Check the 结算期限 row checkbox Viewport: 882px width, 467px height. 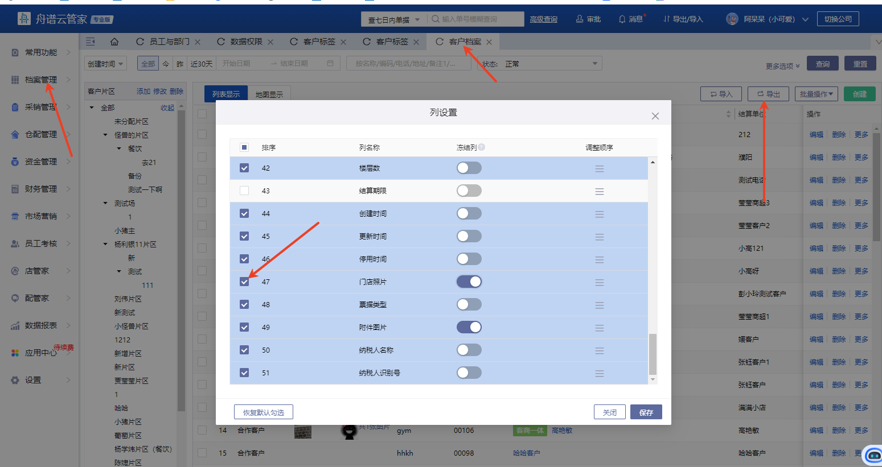click(x=244, y=191)
